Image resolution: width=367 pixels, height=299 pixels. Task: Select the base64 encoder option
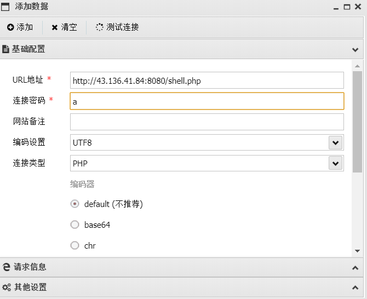[x=75, y=225]
